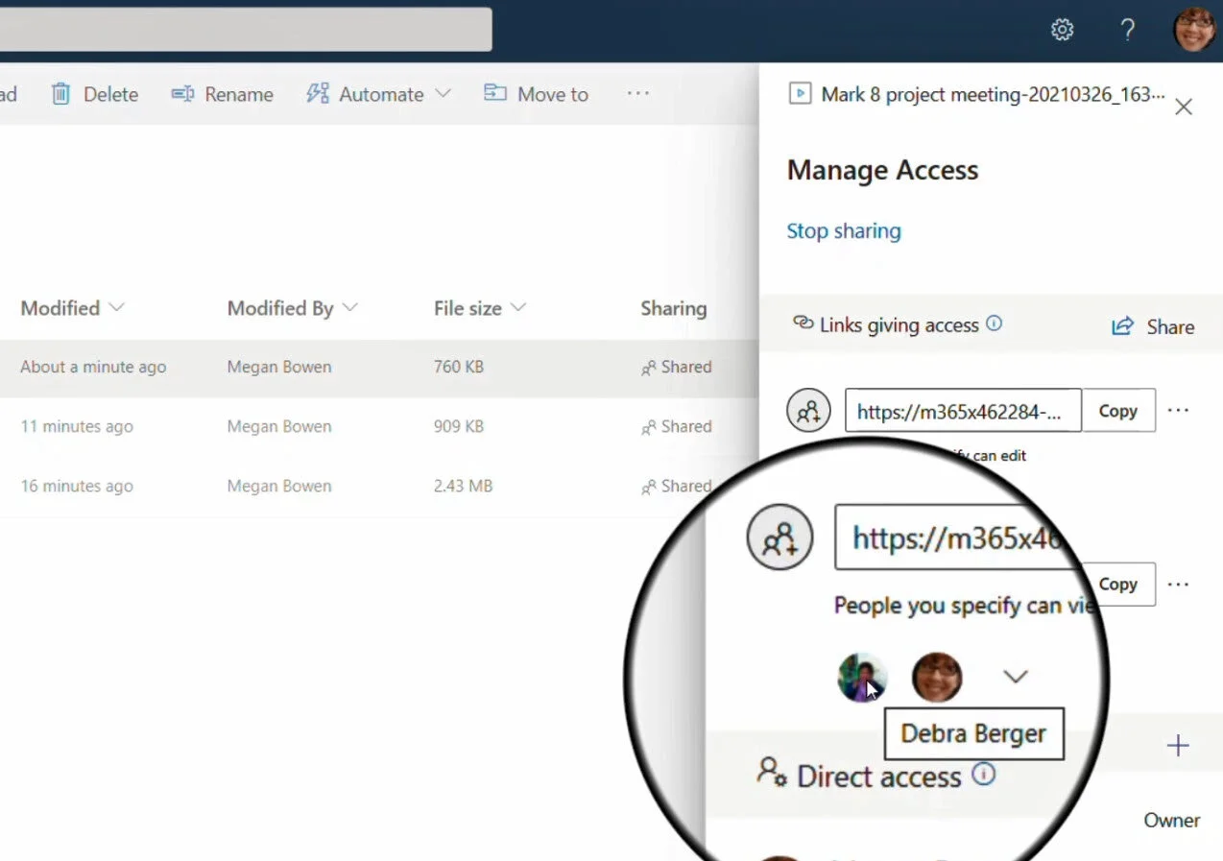This screenshot has height=861, width=1223.
Task: Open the settings gear icon
Action: click(1062, 30)
